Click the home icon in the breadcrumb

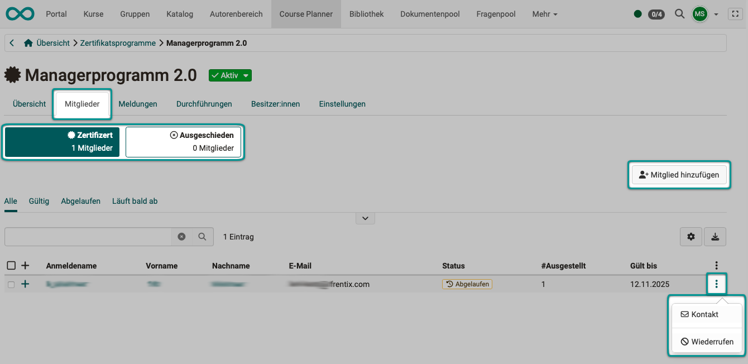point(28,42)
